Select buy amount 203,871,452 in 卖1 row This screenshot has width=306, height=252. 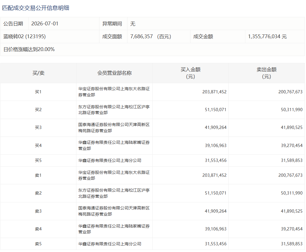click(214, 175)
